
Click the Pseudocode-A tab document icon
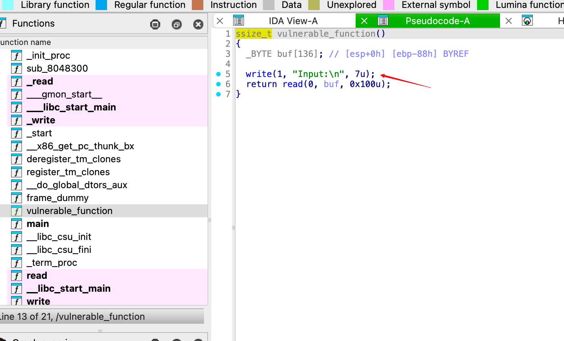point(383,21)
